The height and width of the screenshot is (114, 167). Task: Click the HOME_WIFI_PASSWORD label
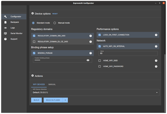point(113,66)
